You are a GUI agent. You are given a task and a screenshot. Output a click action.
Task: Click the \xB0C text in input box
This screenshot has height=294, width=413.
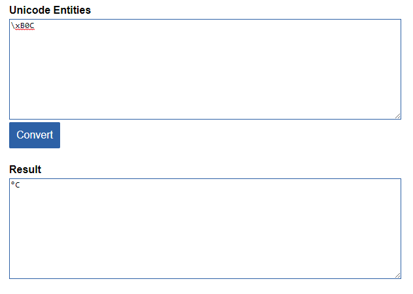(23, 26)
